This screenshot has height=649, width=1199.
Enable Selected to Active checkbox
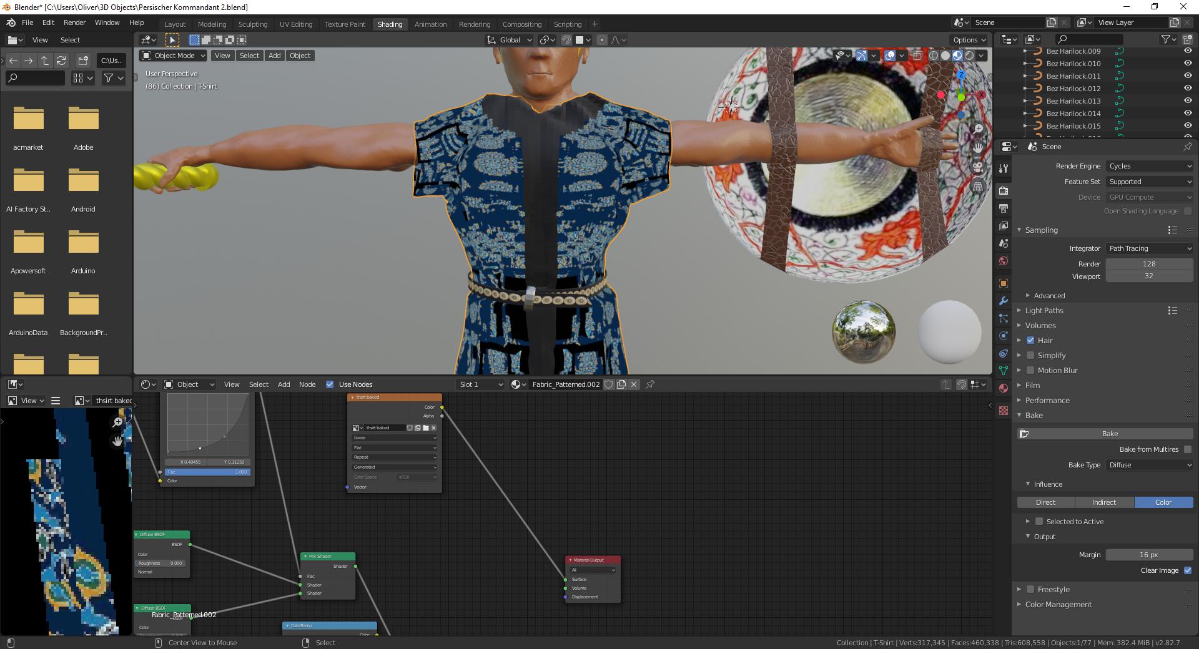[1039, 522]
